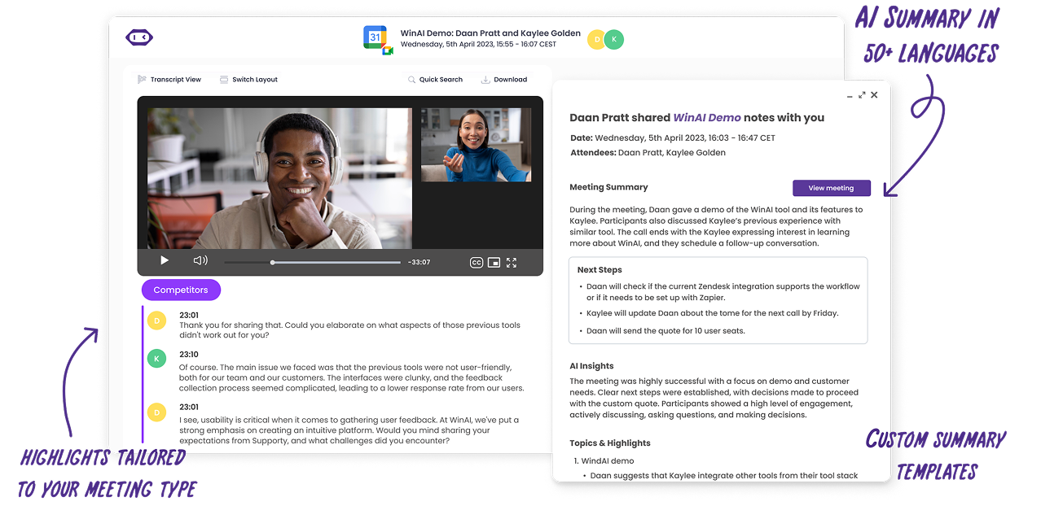Click the Attendees line in notes panel
The width and height of the screenshot is (1041, 519).
(x=648, y=153)
